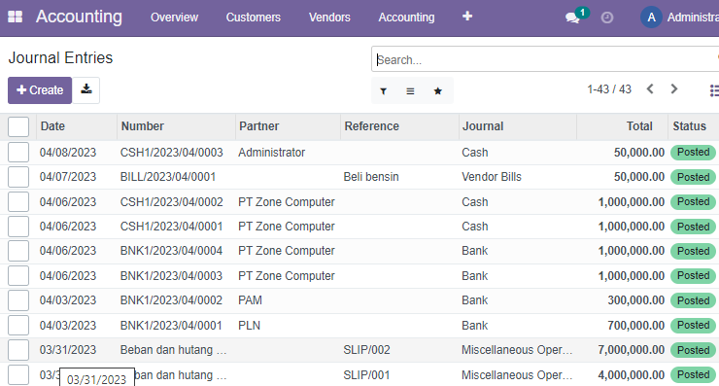Go to next page arrow

coord(673,89)
